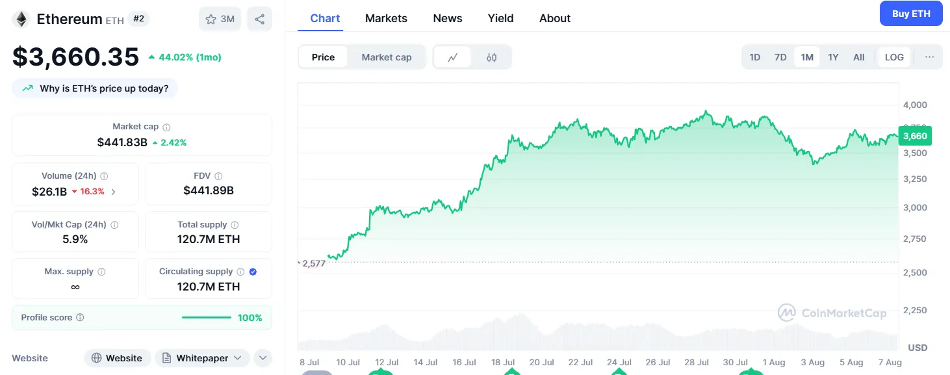Click the Ethereum logo icon
The image size is (950, 375).
21,19
